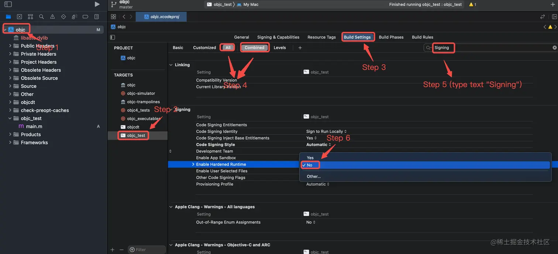The image size is (558, 254).
Task: Select the Combined view mode
Action: [255, 47]
